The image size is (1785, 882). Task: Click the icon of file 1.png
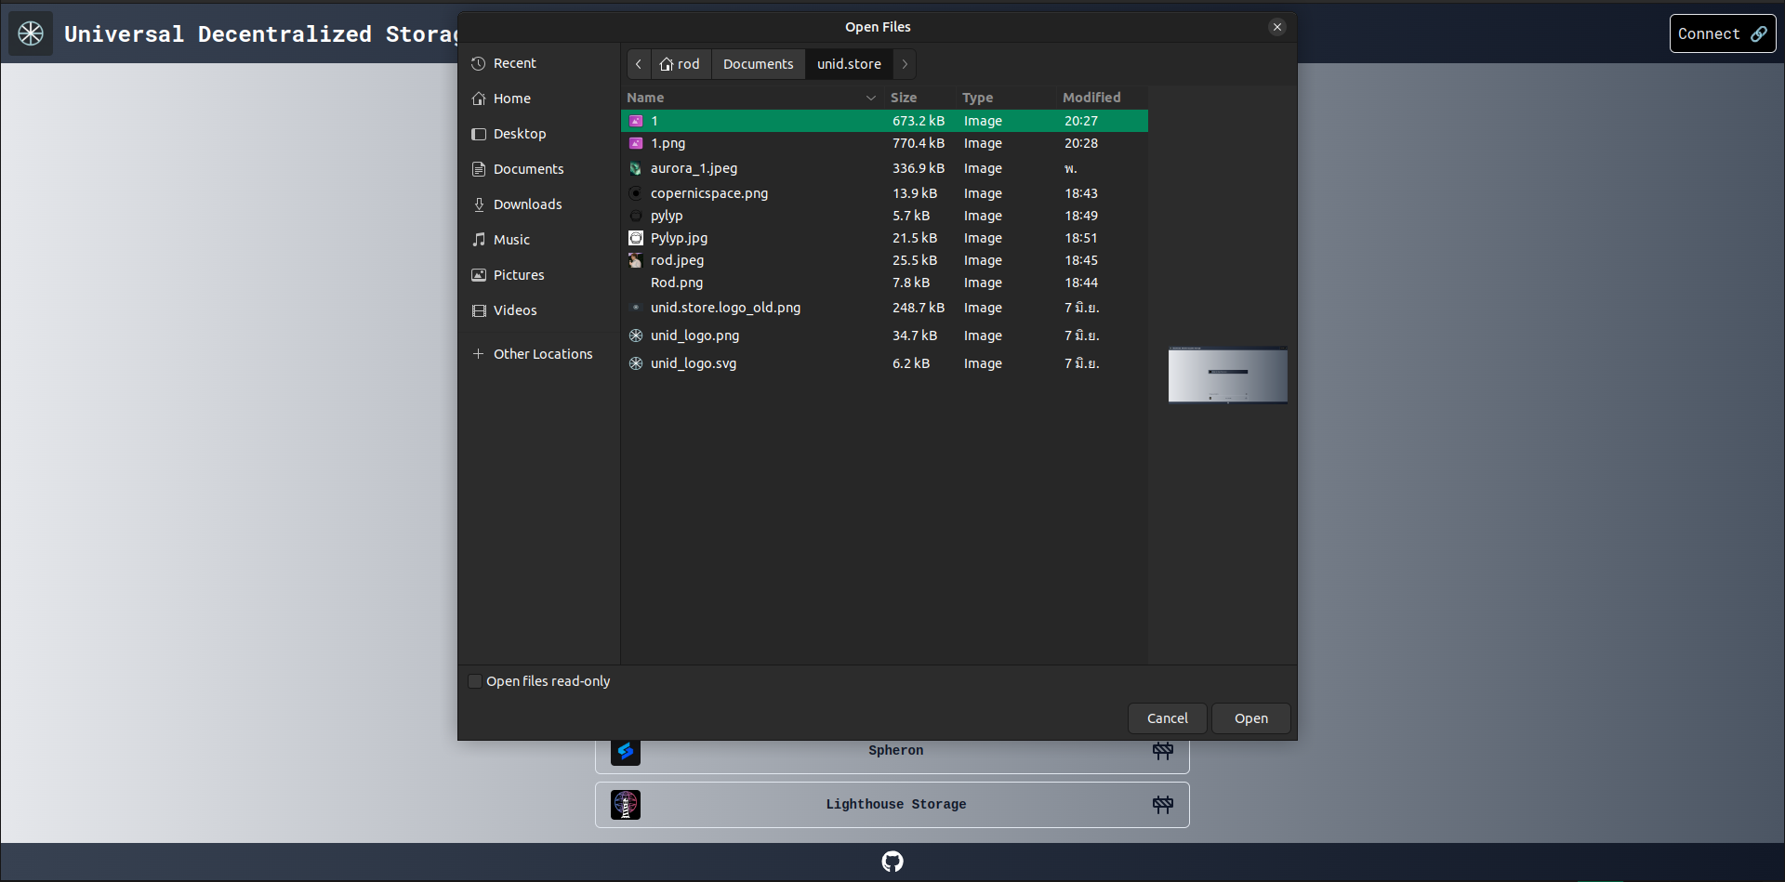(x=636, y=143)
